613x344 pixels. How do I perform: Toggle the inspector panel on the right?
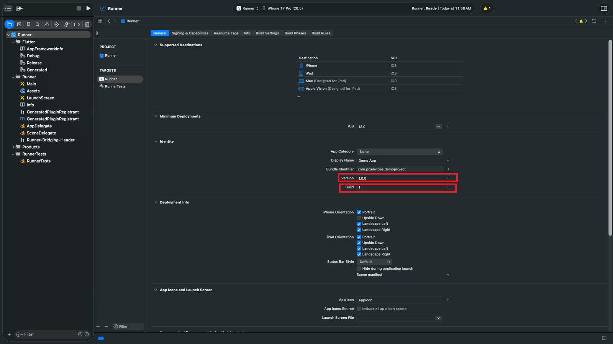pyautogui.click(x=604, y=8)
